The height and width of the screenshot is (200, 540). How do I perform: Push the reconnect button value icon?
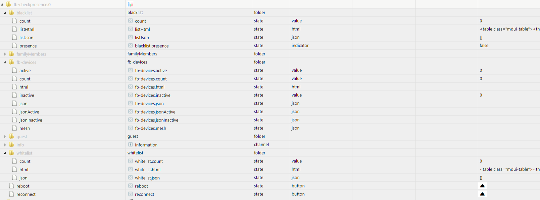pos(482,194)
